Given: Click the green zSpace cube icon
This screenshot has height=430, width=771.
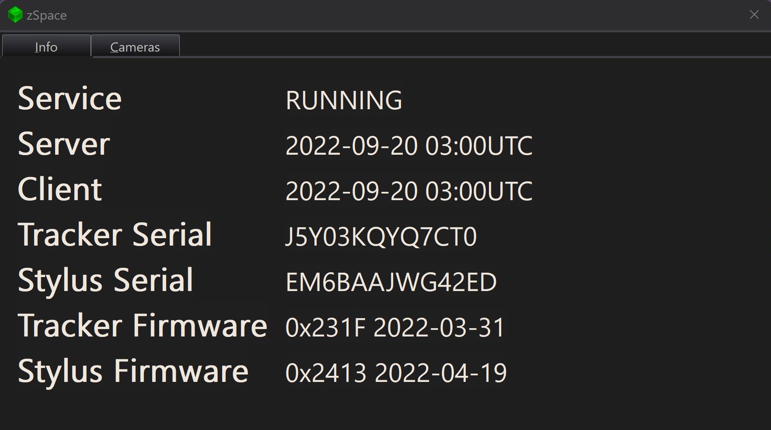Looking at the screenshot, I should pyautogui.click(x=15, y=15).
